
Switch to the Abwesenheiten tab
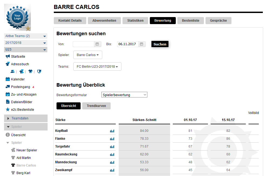(104, 21)
